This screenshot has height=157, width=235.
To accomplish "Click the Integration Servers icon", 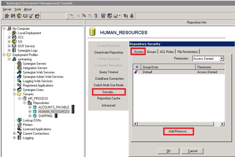I will tap(19, 68).
